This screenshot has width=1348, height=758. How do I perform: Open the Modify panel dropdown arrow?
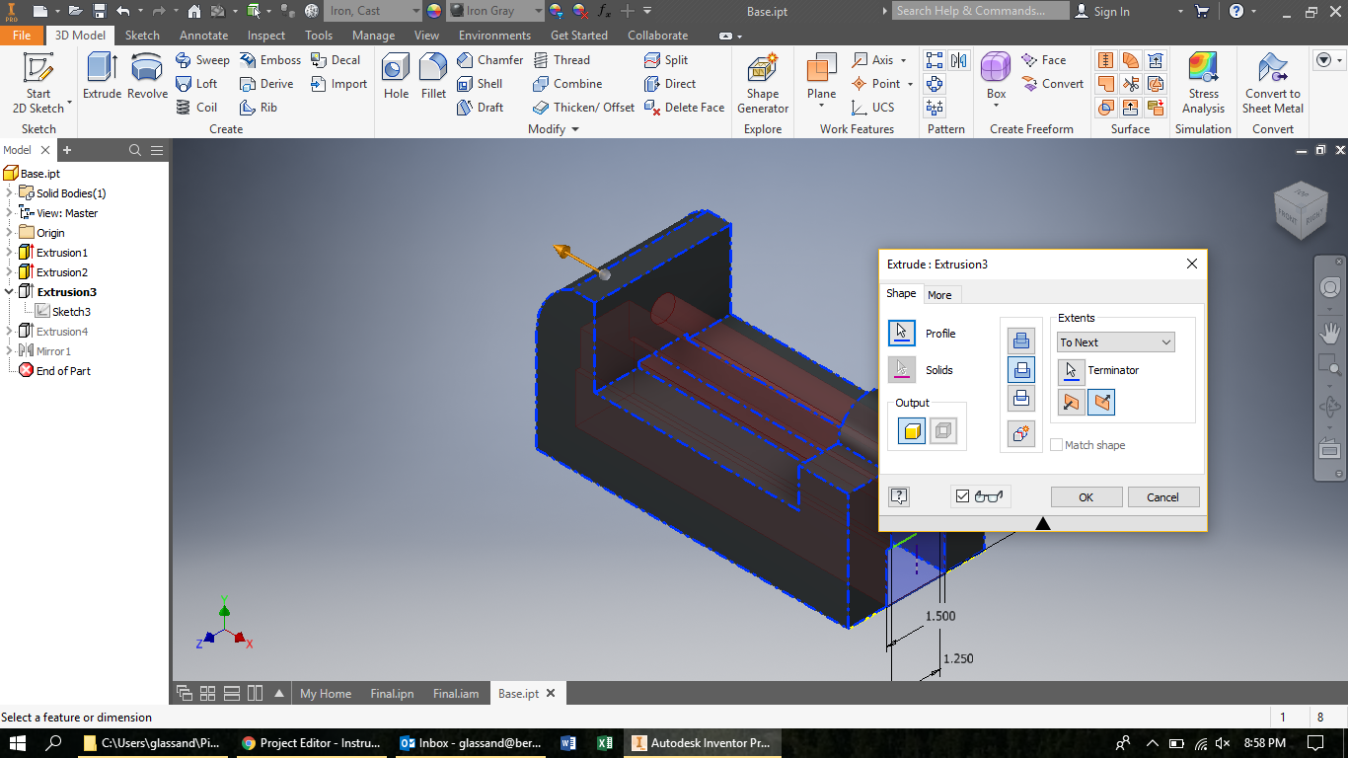575,129
